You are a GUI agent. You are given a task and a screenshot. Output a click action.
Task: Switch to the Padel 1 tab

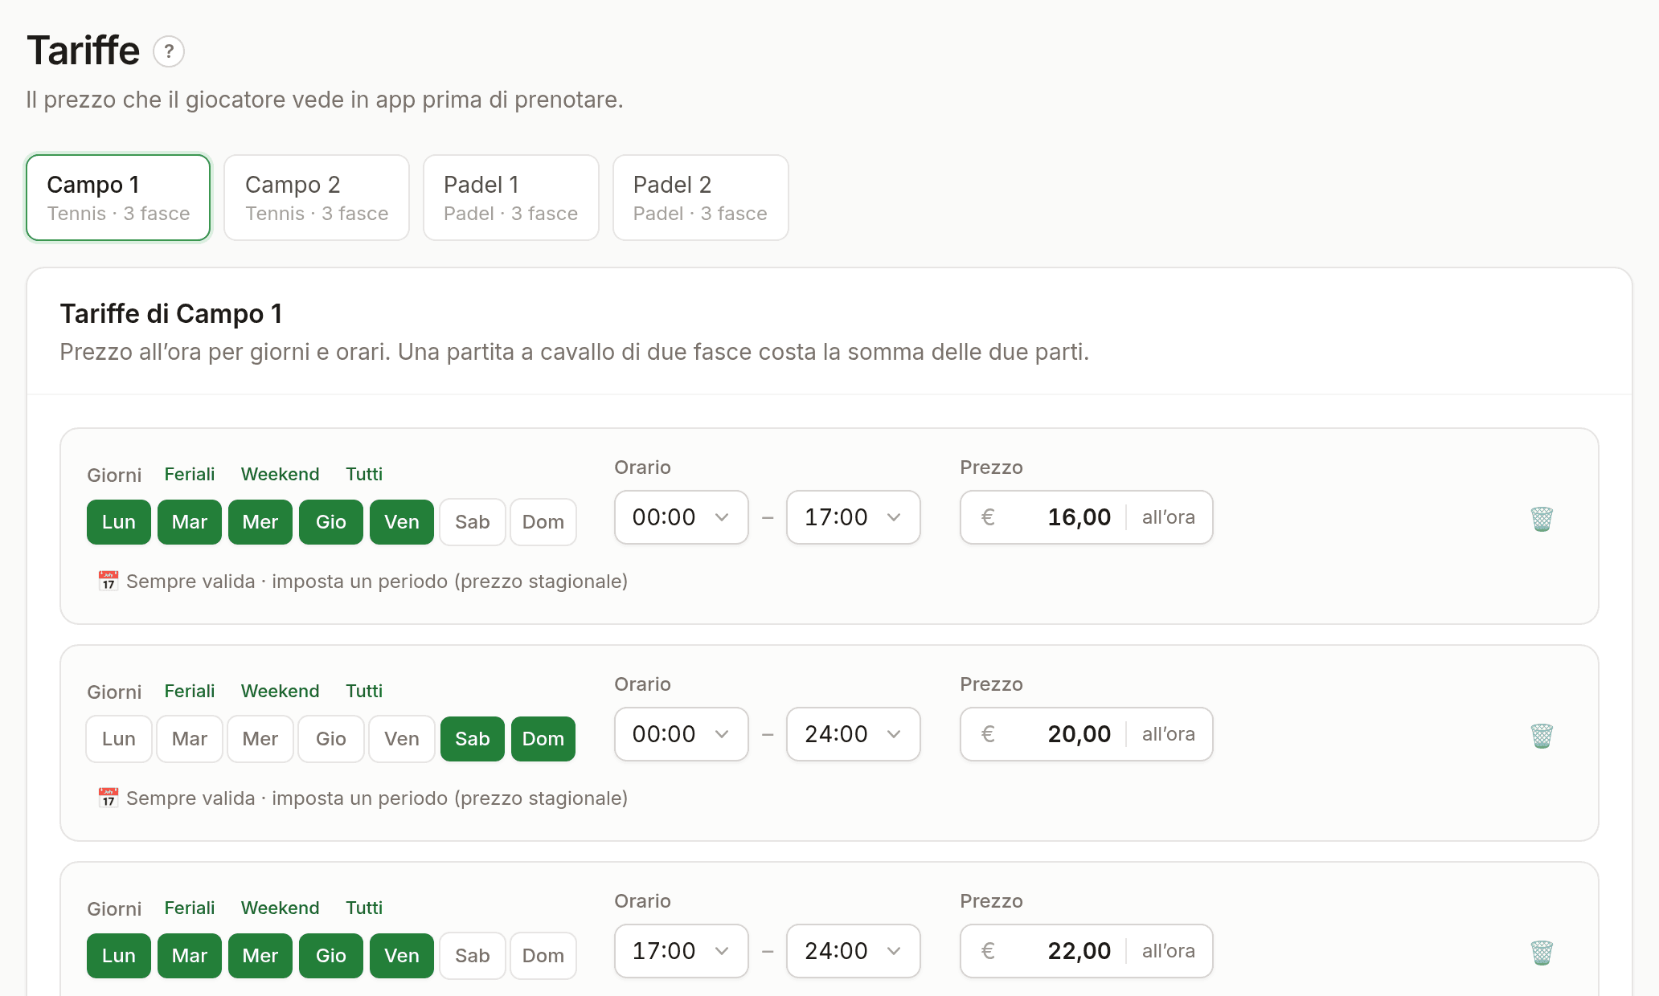point(511,198)
